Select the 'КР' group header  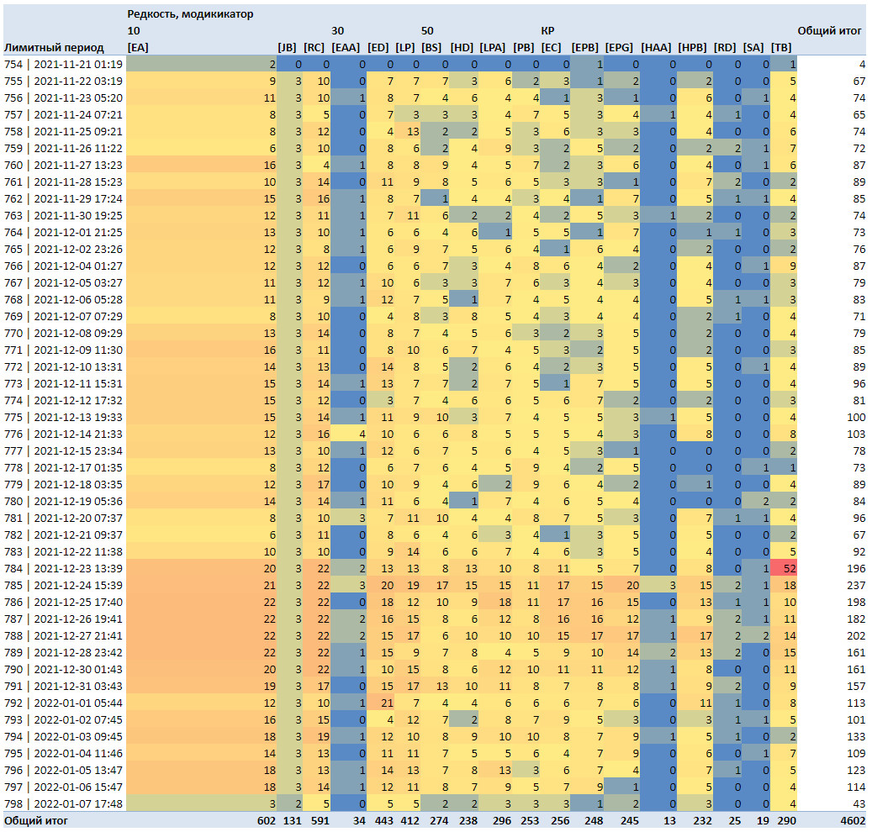click(547, 31)
